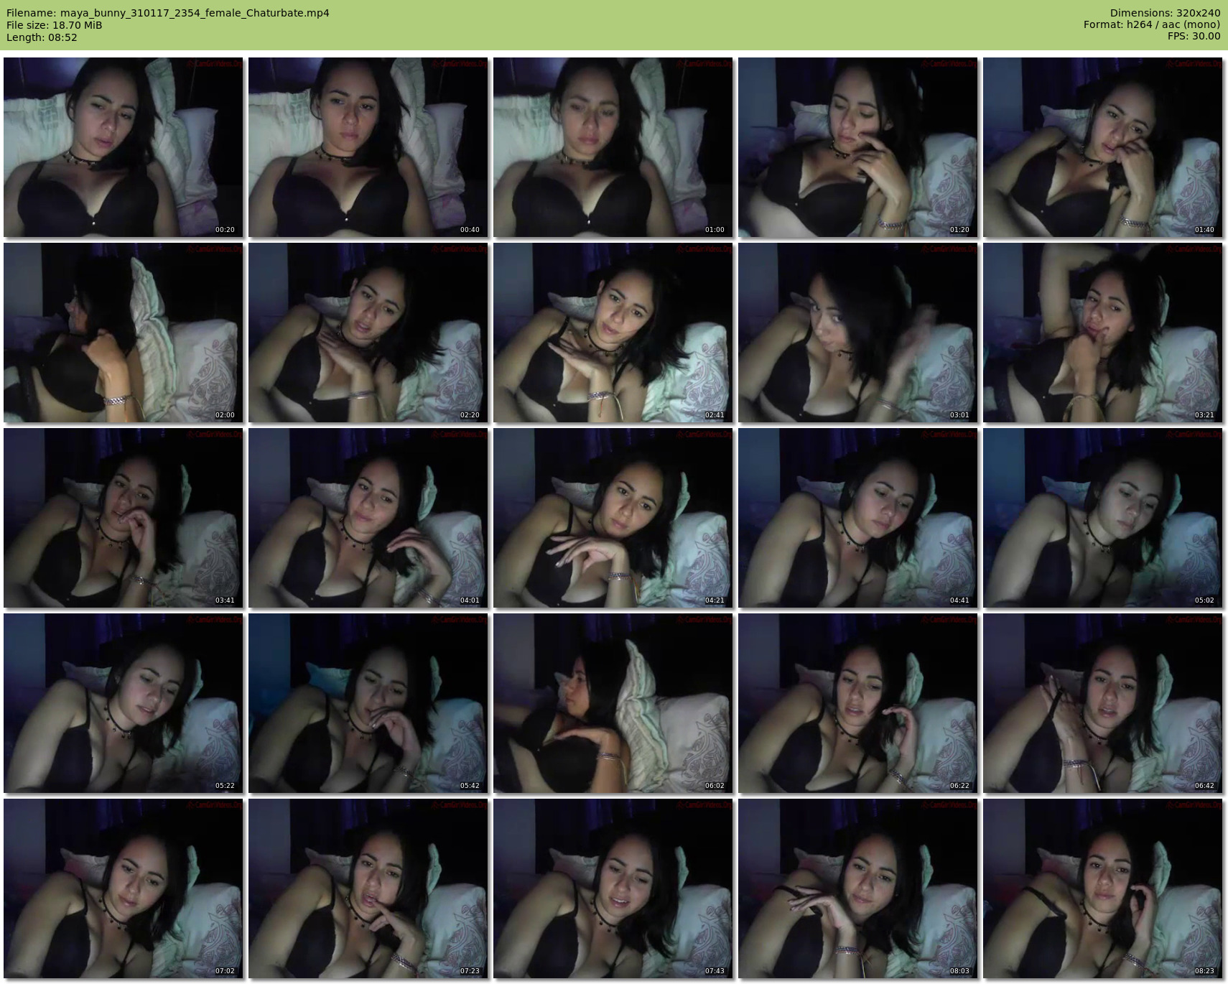Click the FPS 30.00 text
This screenshot has width=1228, height=984.
[1194, 36]
